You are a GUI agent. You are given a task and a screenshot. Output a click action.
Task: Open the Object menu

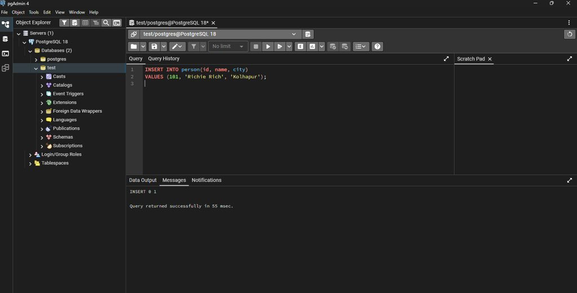pyautogui.click(x=18, y=12)
